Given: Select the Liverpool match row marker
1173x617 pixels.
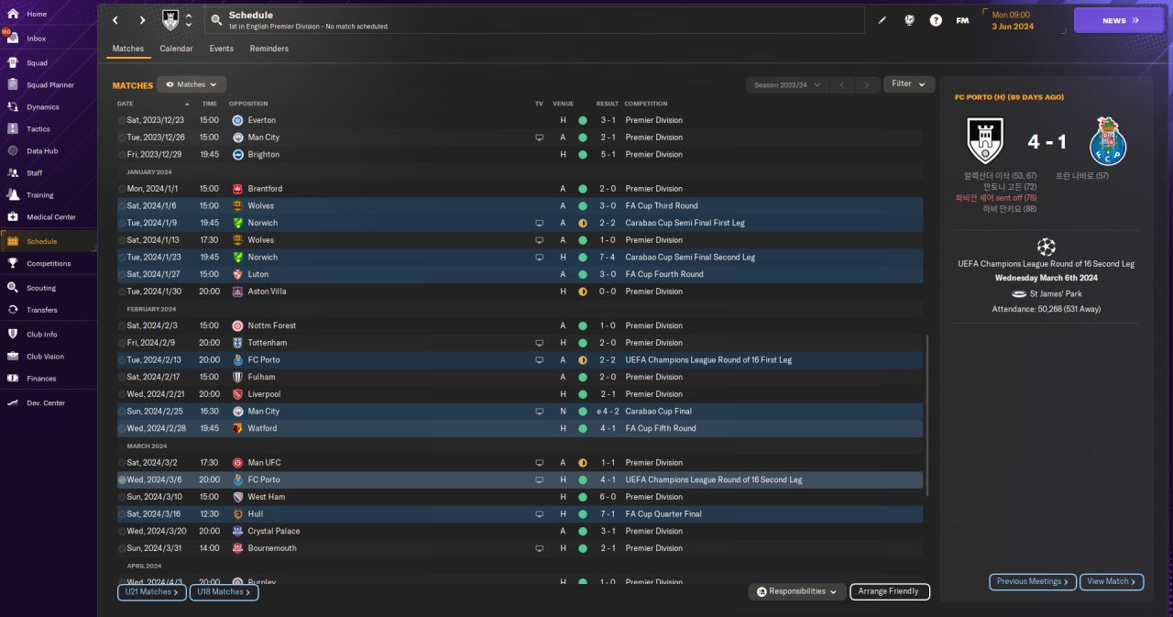Looking at the screenshot, I should tap(122, 394).
